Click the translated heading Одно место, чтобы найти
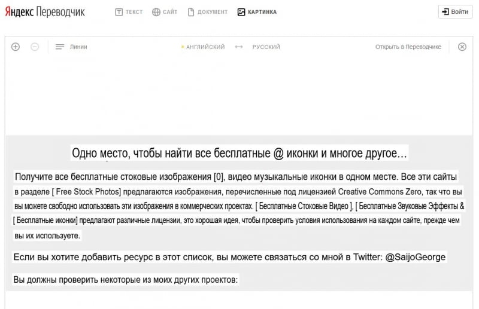The width and height of the screenshot is (479, 309). click(x=239, y=153)
